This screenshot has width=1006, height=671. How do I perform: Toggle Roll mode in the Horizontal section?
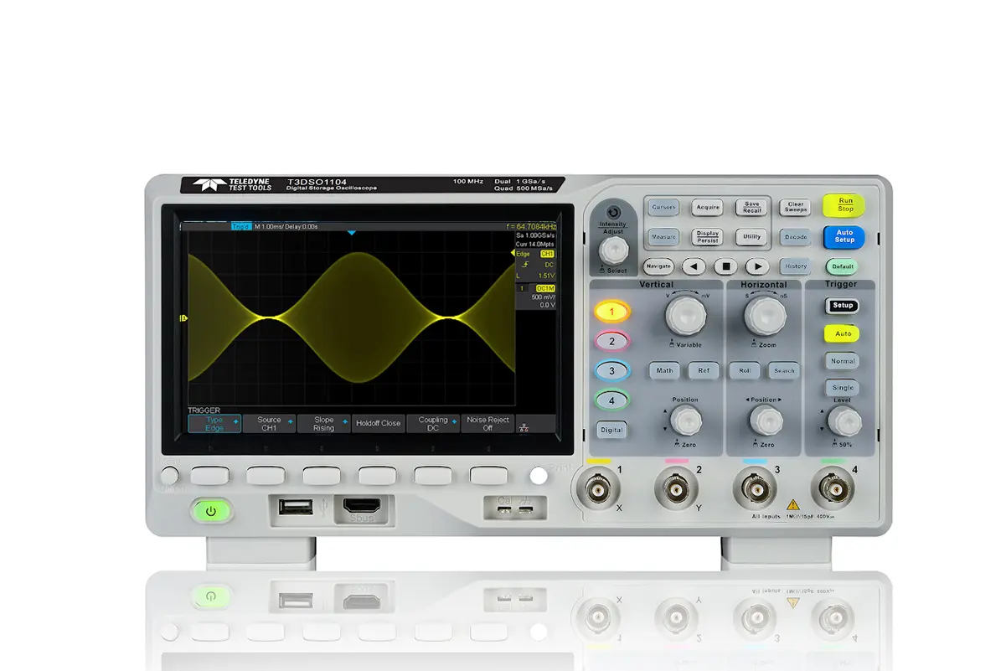point(744,370)
